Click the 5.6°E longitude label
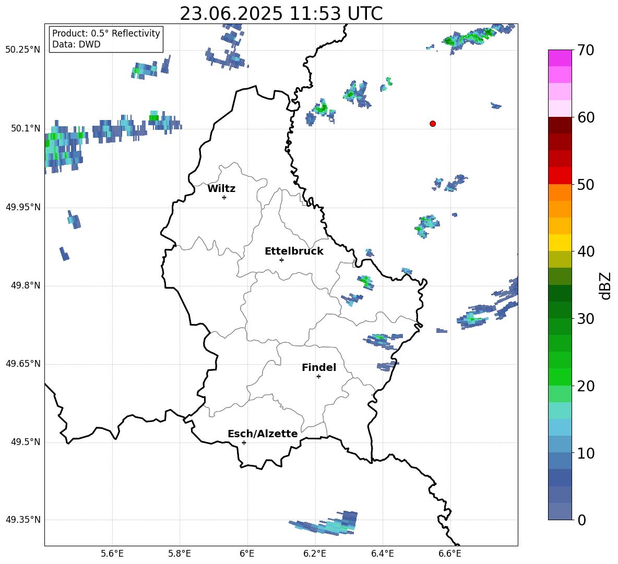618x564 pixels. 112,554
